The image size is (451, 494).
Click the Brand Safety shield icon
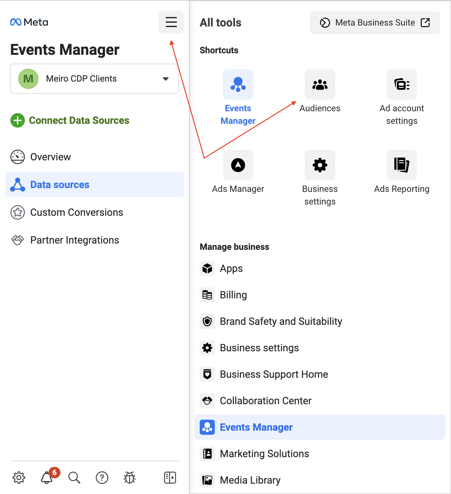click(207, 321)
